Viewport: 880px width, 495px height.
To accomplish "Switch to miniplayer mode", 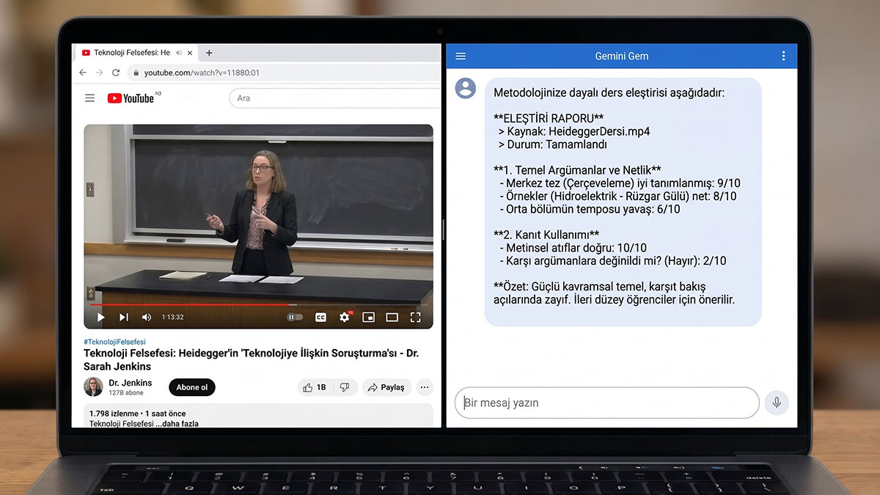I will point(368,318).
